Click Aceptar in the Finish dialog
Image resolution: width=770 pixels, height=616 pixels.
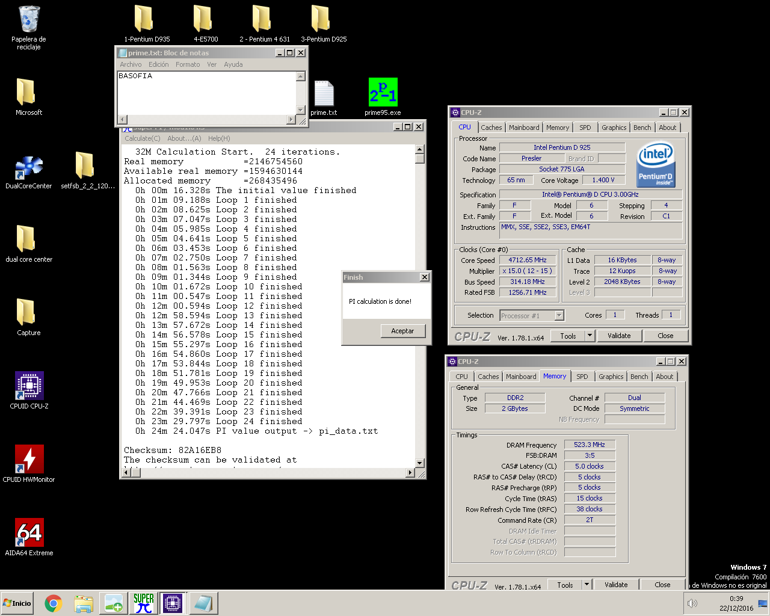[x=402, y=331]
